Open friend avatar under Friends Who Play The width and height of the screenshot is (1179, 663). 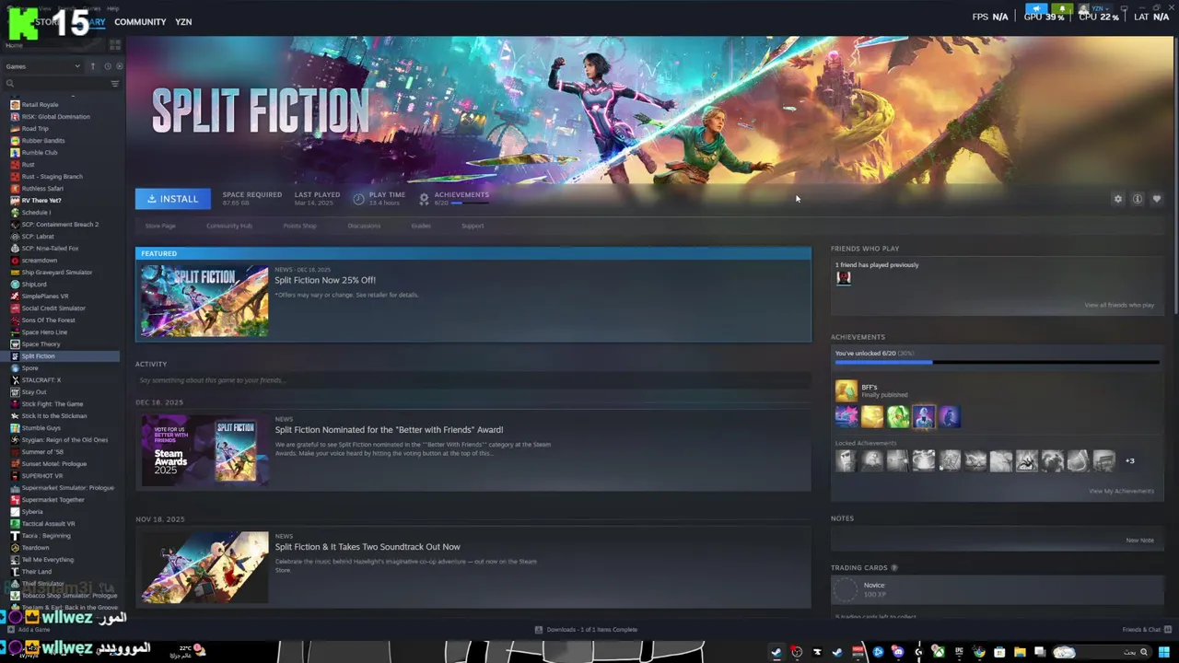(x=843, y=277)
